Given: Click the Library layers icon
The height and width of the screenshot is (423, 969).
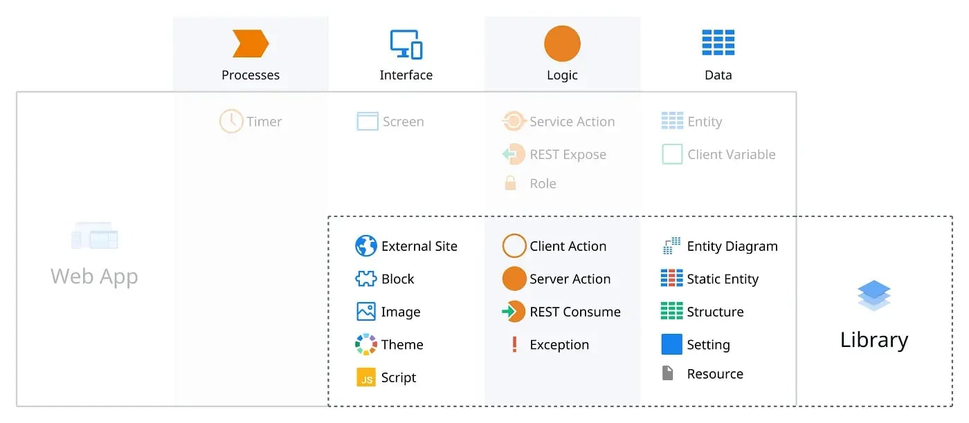Looking at the screenshot, I should [873, 296].
